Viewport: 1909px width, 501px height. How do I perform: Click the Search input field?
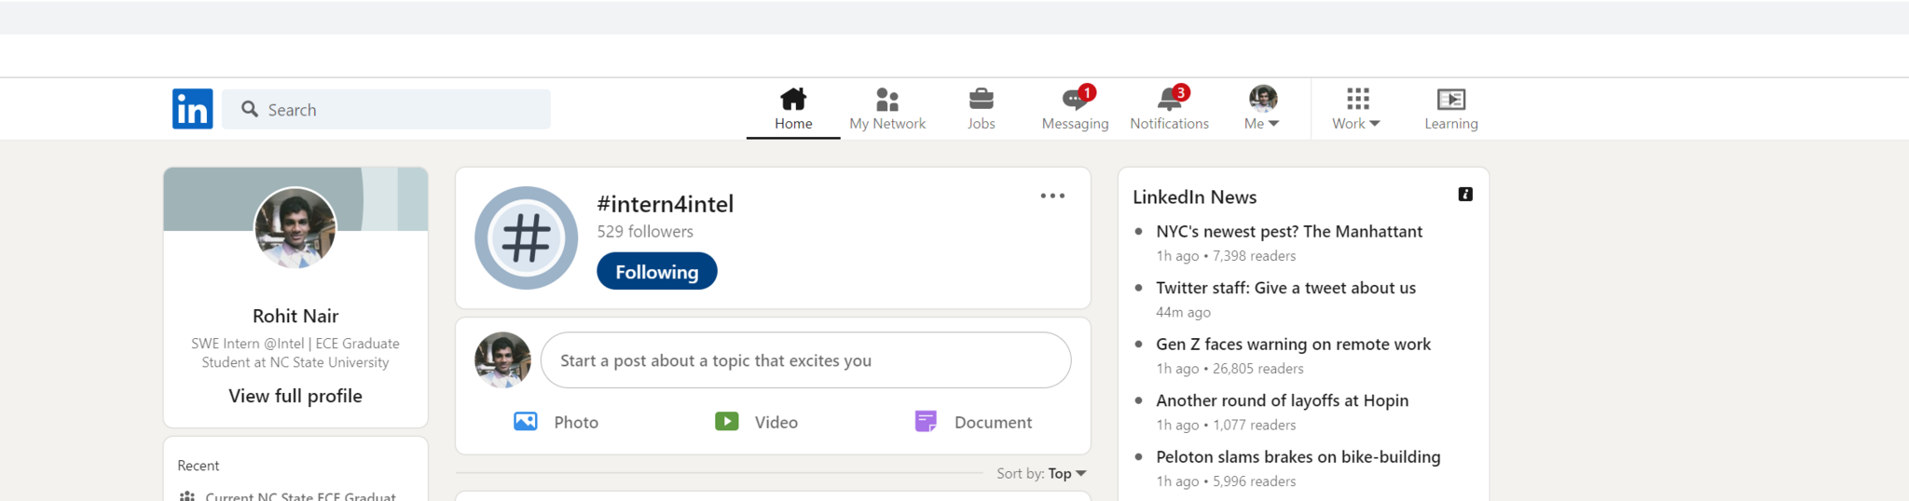[x=401, y=110]
